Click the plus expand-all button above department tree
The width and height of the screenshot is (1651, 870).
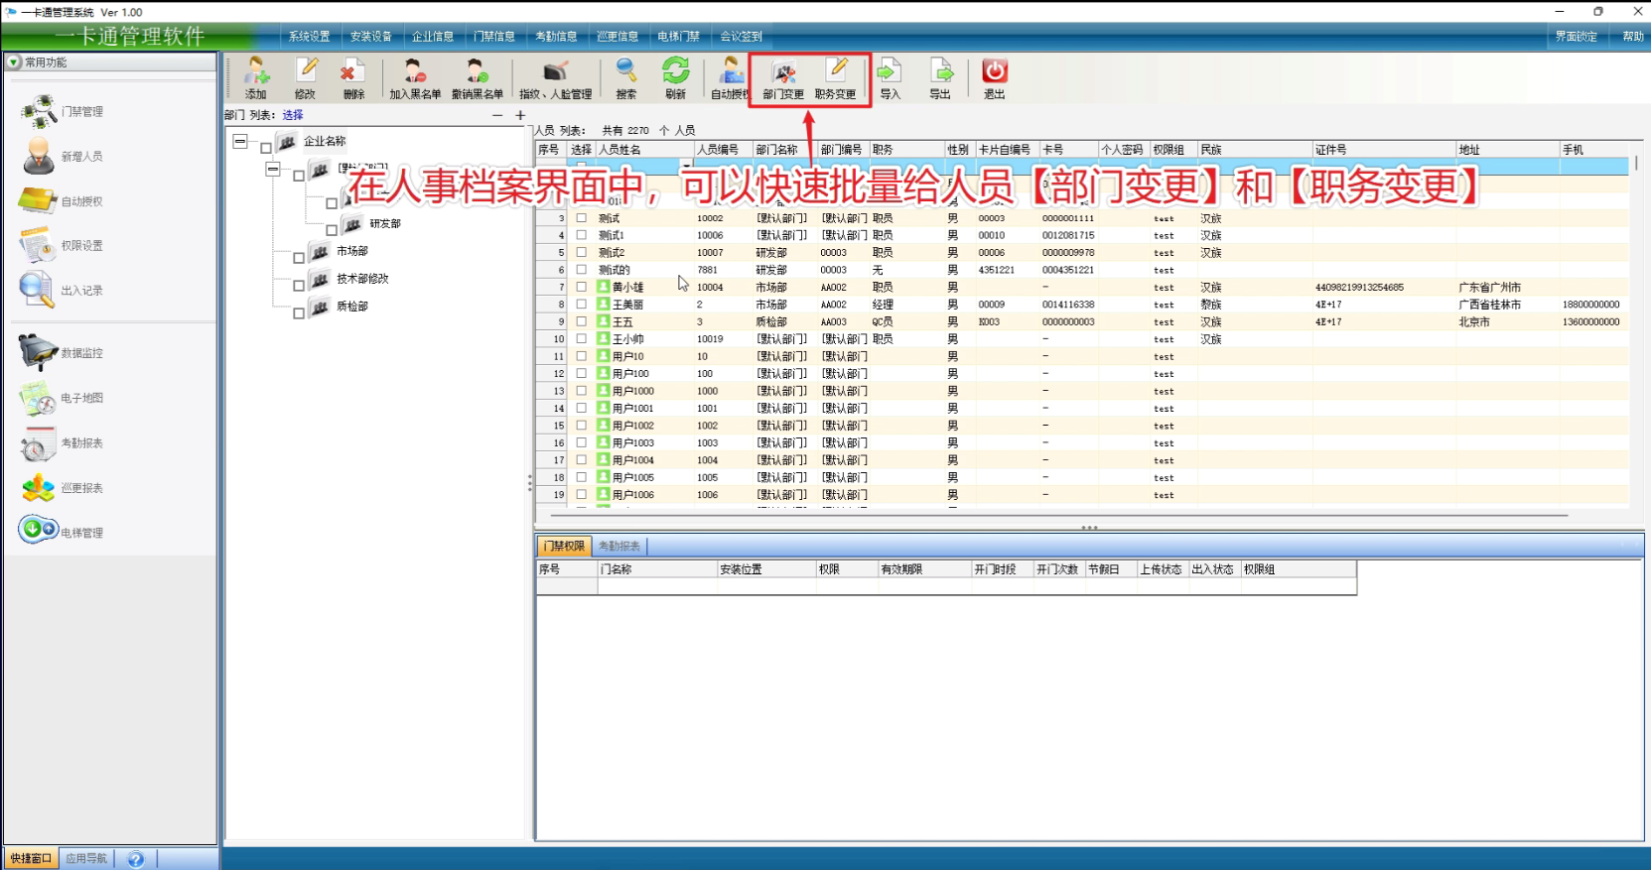tap(519, 115)
